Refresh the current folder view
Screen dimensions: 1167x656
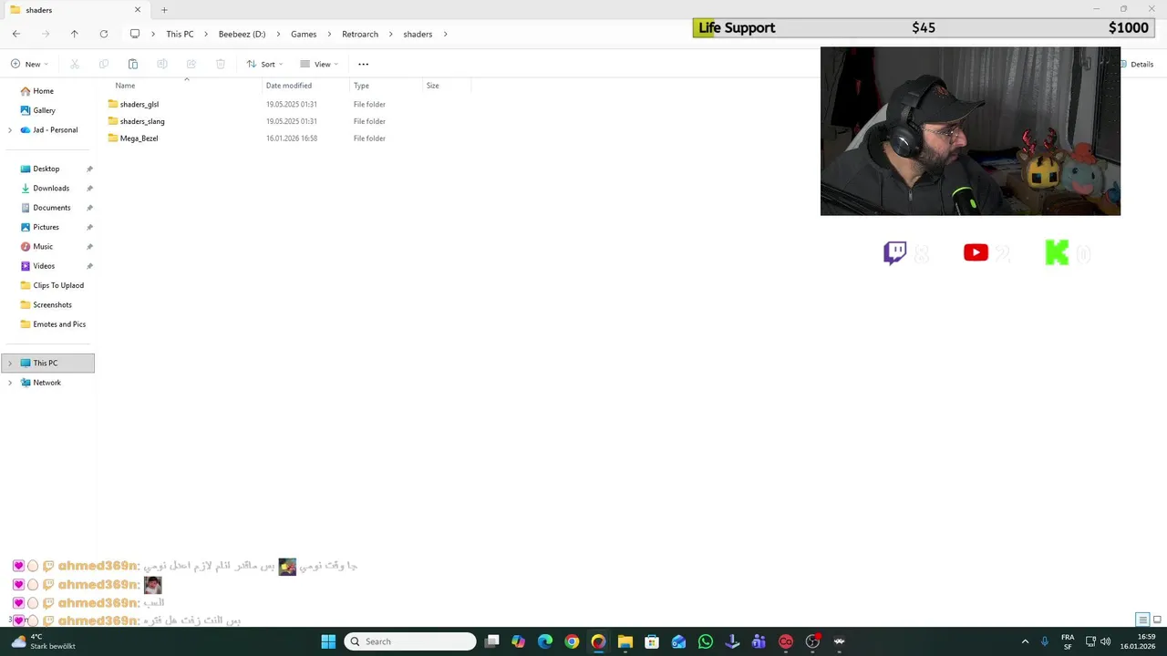[x=104, y=34]
